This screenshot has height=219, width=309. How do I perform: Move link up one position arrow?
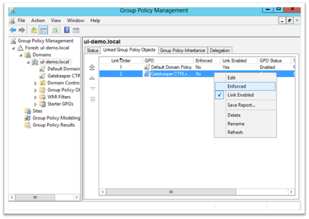click(92, 78)
